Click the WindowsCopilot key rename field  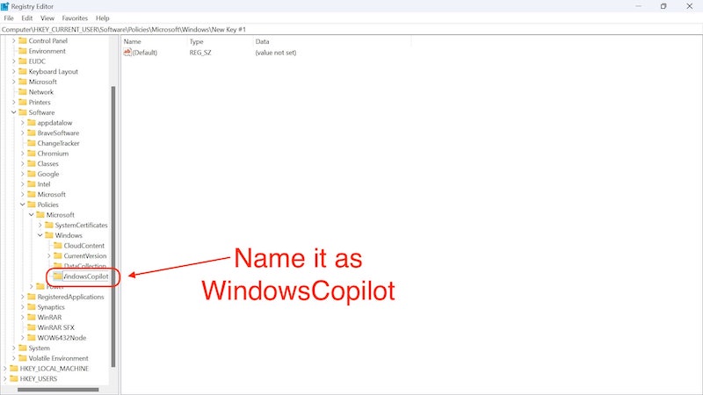85,276
